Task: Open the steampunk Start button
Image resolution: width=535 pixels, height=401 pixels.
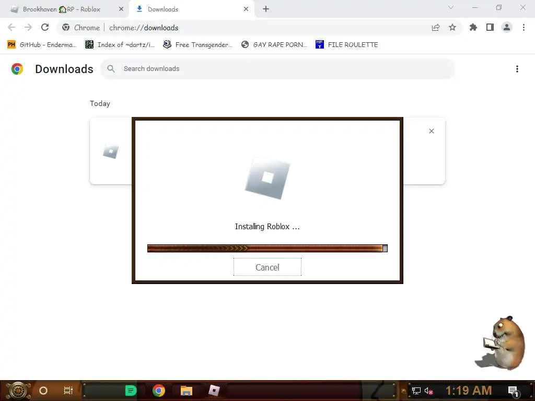Action: coord(18,391)
